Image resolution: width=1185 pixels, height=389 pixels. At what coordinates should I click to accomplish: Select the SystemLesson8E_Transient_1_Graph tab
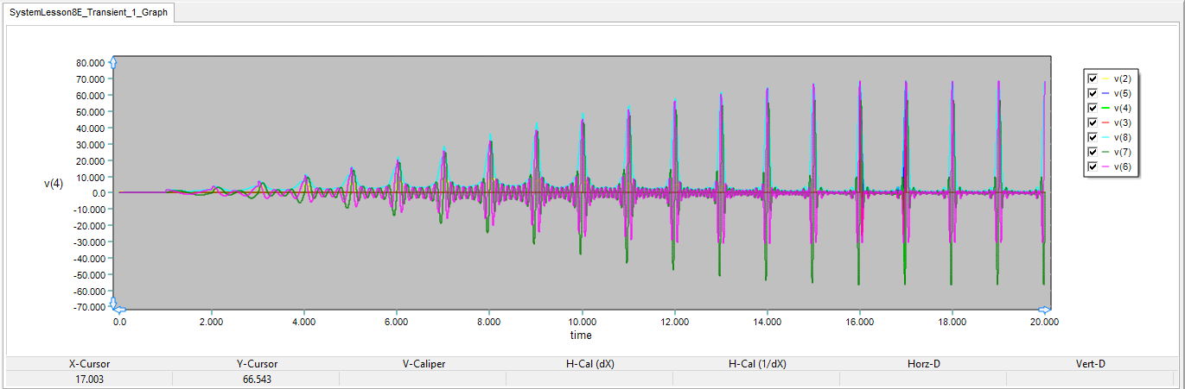click(x=88, y=13)
